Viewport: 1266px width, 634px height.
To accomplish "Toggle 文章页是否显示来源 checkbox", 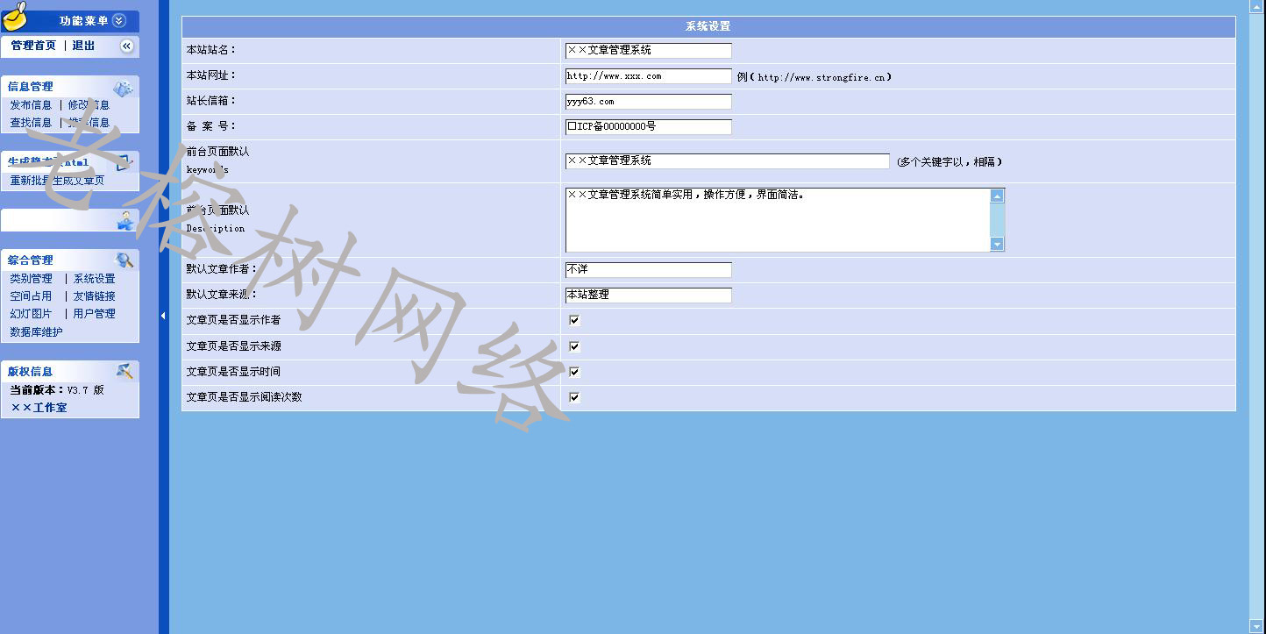I will point(574,346).
